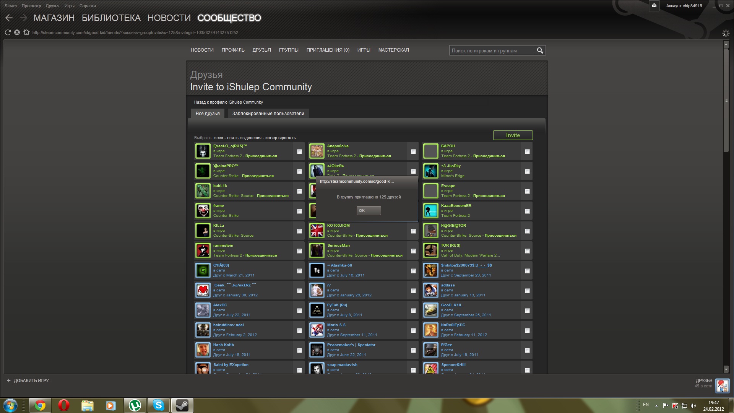This screenshot has height=413, width=734.
Task: Open uTorrent from taskbar
Action: point(135,405)
